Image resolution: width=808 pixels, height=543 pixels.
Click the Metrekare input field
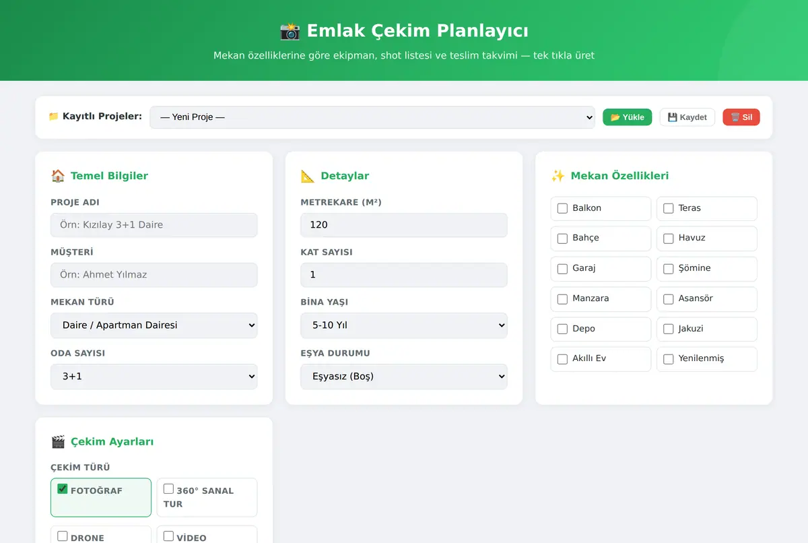[404, 225]
